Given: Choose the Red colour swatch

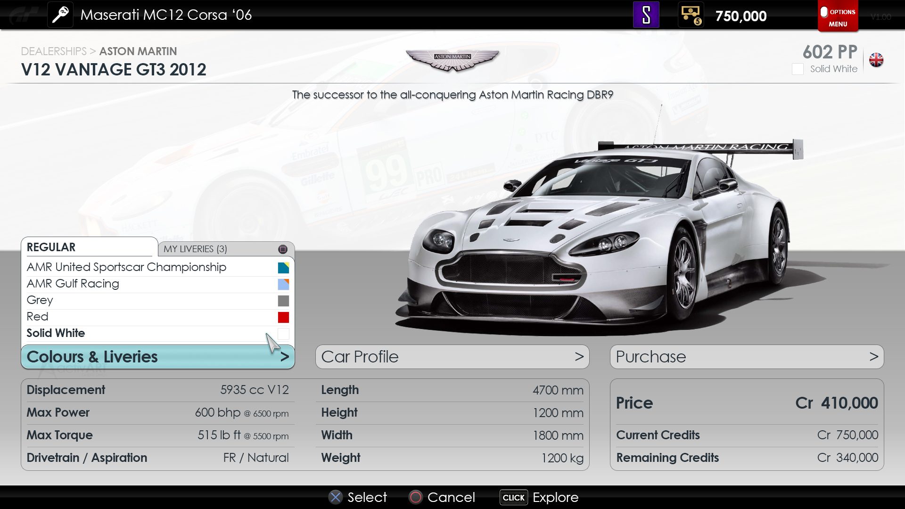Looking at the screenshot, I should [x=283, y=317].
